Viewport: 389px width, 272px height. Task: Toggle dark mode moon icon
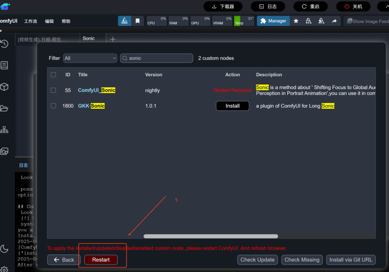click(4, 248)
